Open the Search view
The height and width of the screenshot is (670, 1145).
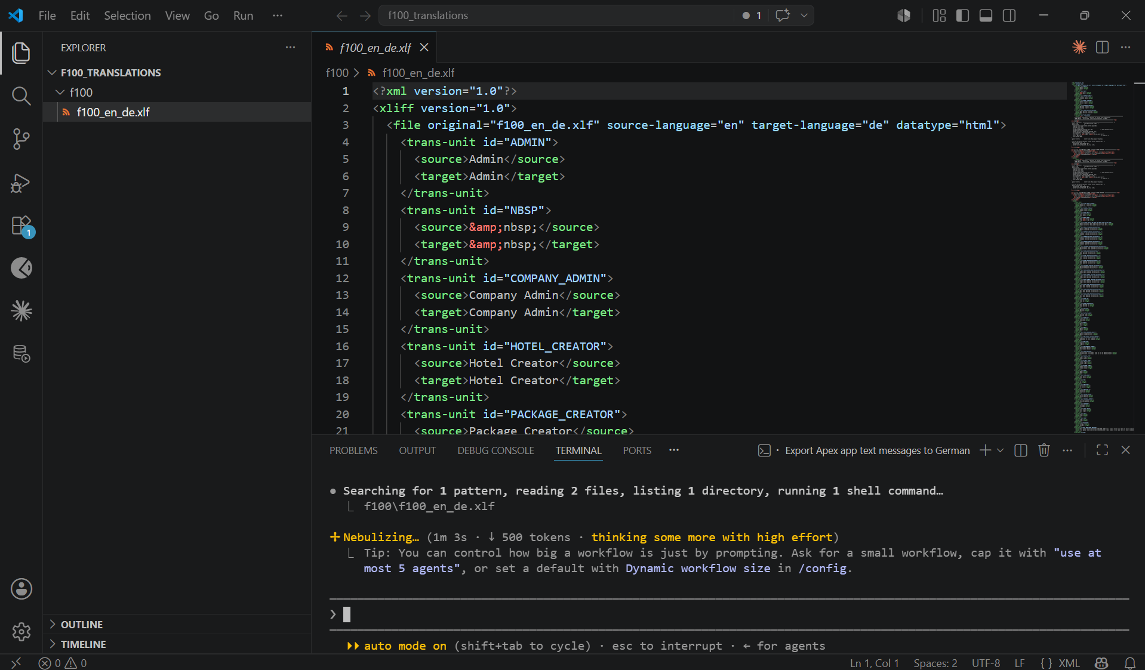(21, 95)
